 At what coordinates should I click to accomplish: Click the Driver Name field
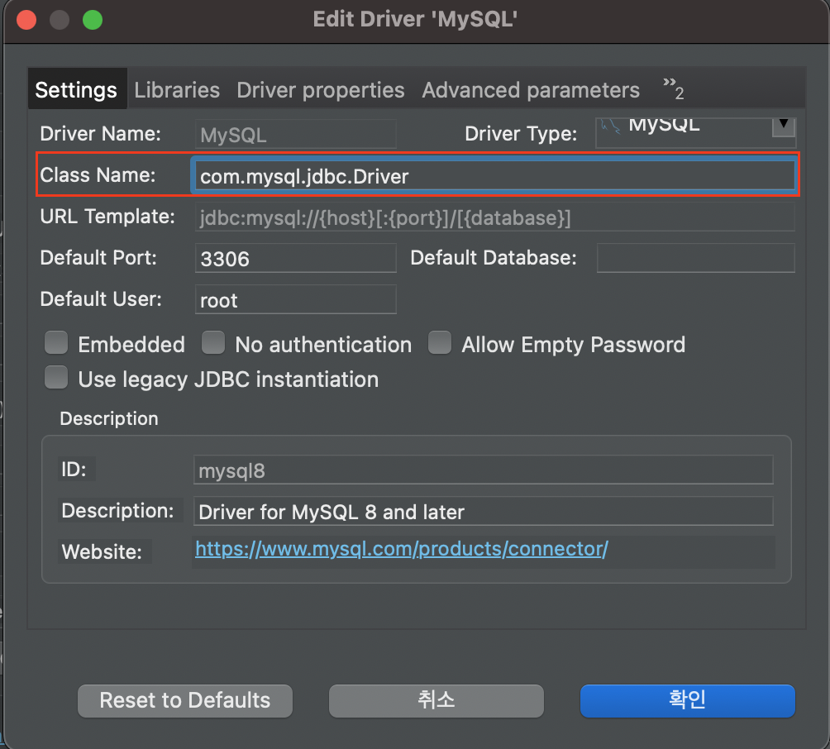(x=296, y=134)
